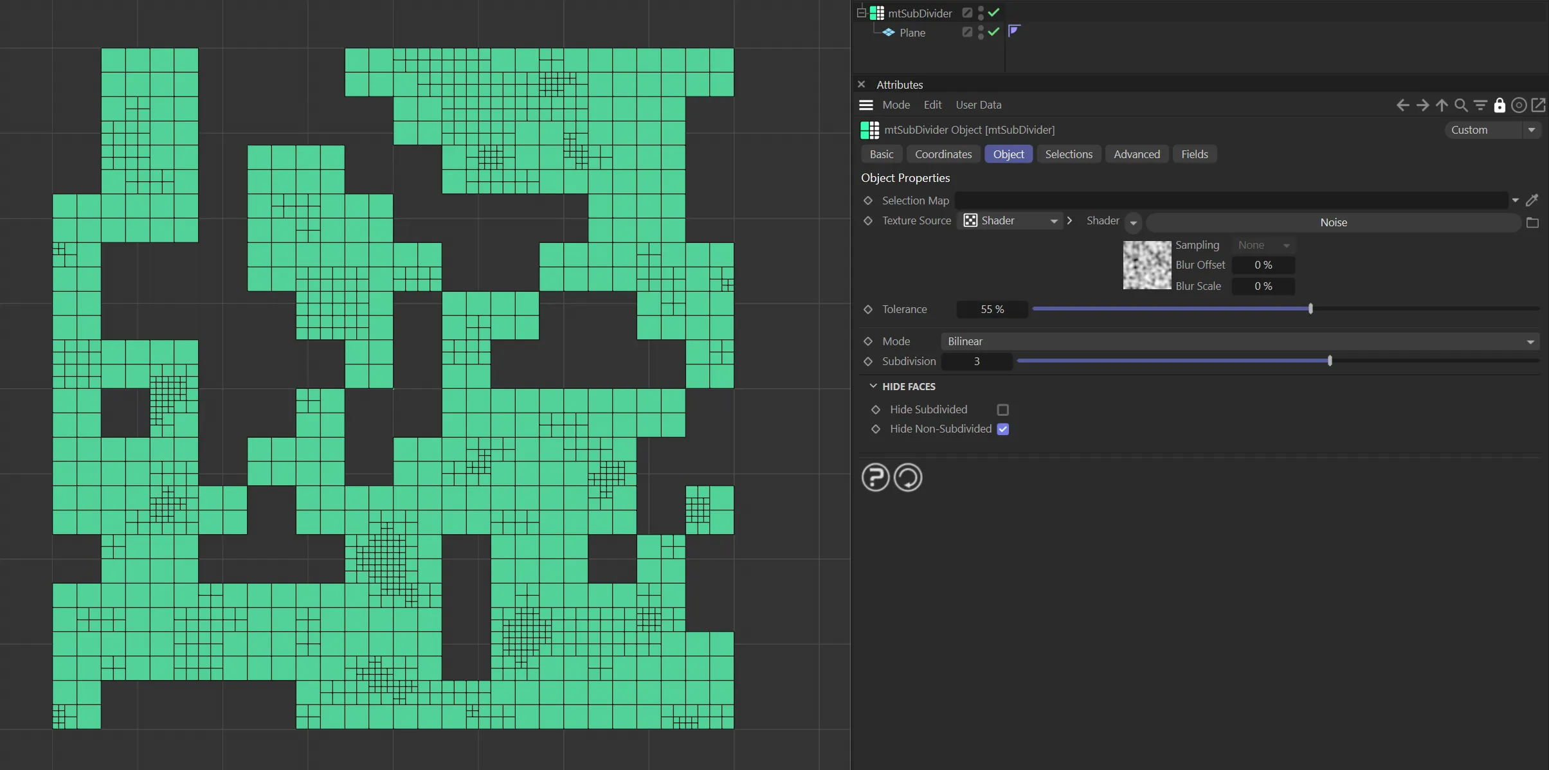Viewport: 1549px width, 770px height.
Task: Click the question mark help icon
Action: [x=875, y=478]
